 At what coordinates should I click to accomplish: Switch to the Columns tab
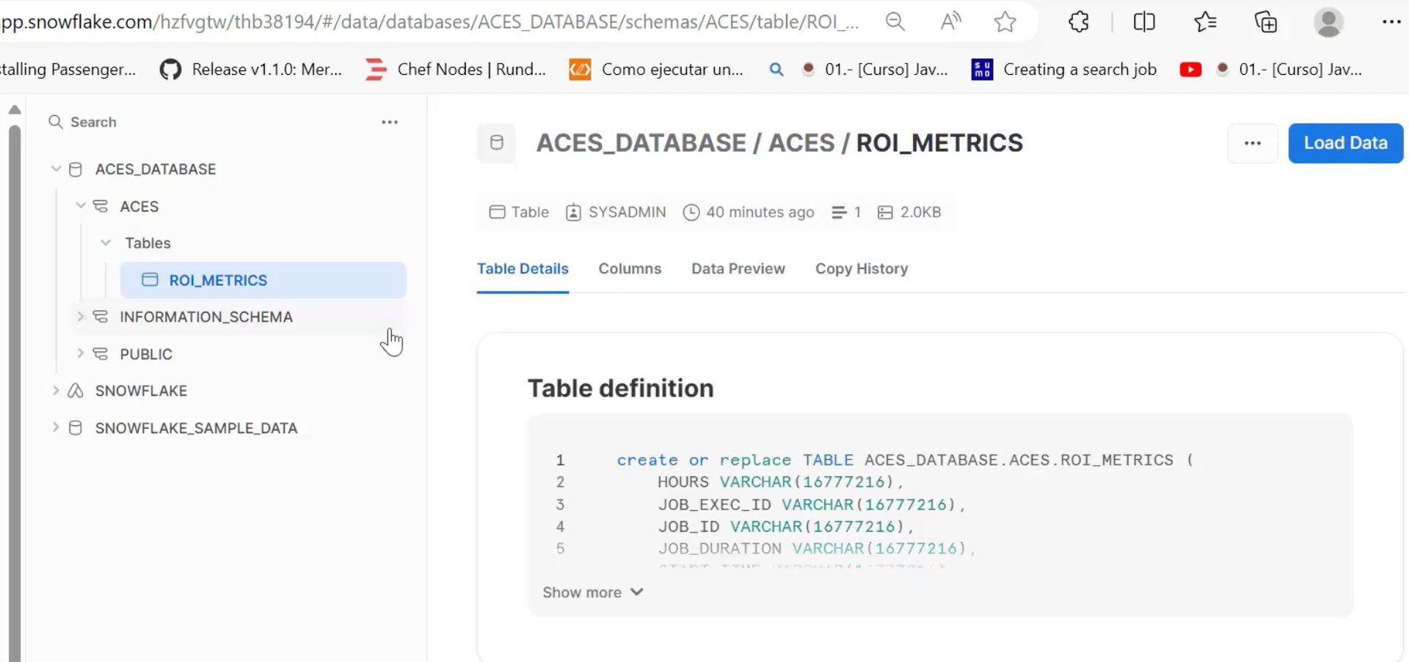coord(630,269)
